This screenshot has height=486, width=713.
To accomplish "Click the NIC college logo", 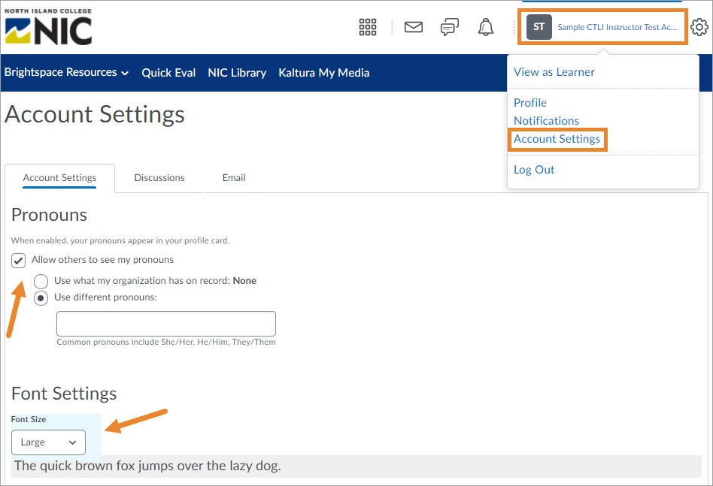I will coord(48,28).
